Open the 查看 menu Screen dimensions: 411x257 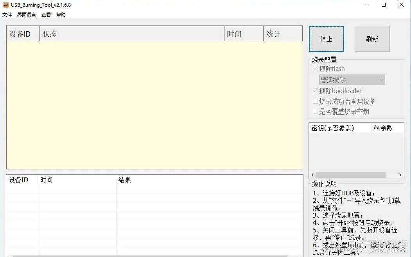46,15
